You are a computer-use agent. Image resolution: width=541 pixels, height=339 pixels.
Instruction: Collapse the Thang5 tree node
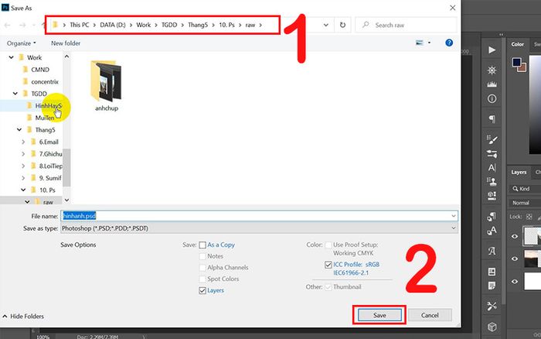tap(19, 130)
